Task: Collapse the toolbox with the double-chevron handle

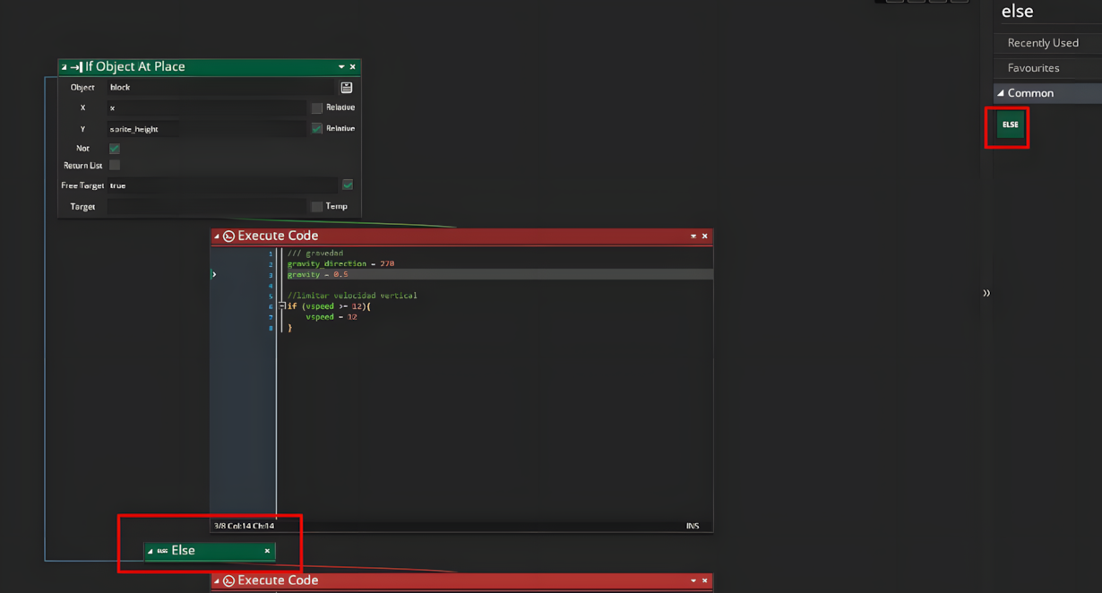Action: [986, 293]
